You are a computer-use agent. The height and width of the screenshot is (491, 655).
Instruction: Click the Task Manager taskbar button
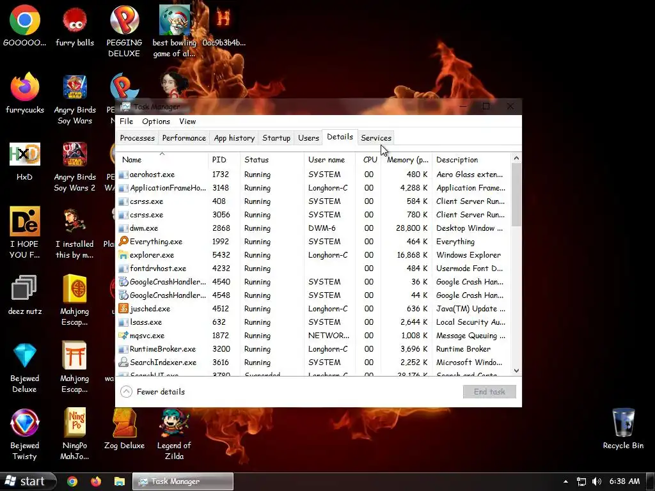click(x=183, y=481)
